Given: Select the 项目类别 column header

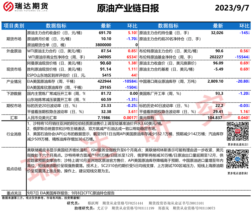Looking at the screenshot, I should (14, 26).
